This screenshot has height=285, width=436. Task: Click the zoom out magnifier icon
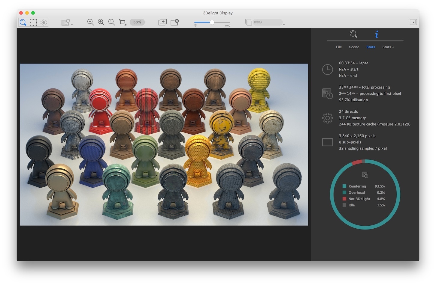90,22
